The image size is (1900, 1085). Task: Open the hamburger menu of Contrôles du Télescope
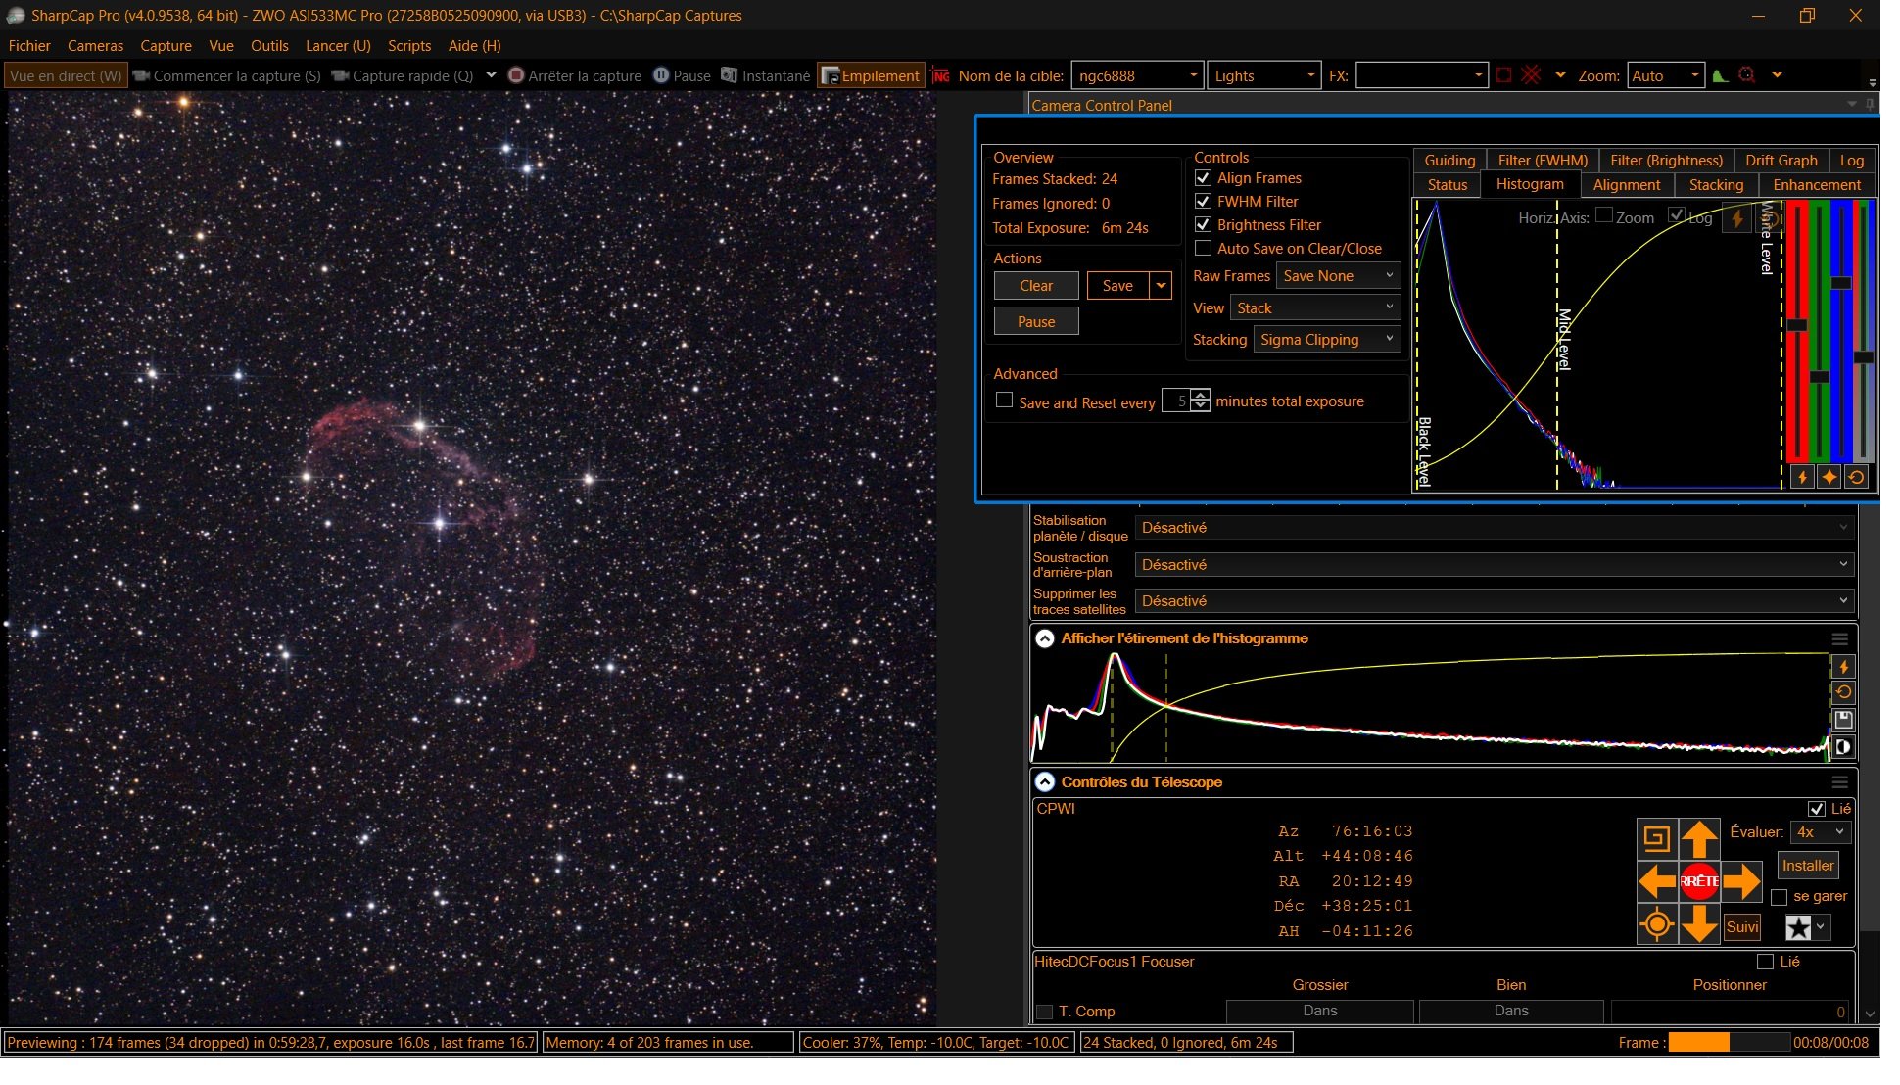point(1840,782)
